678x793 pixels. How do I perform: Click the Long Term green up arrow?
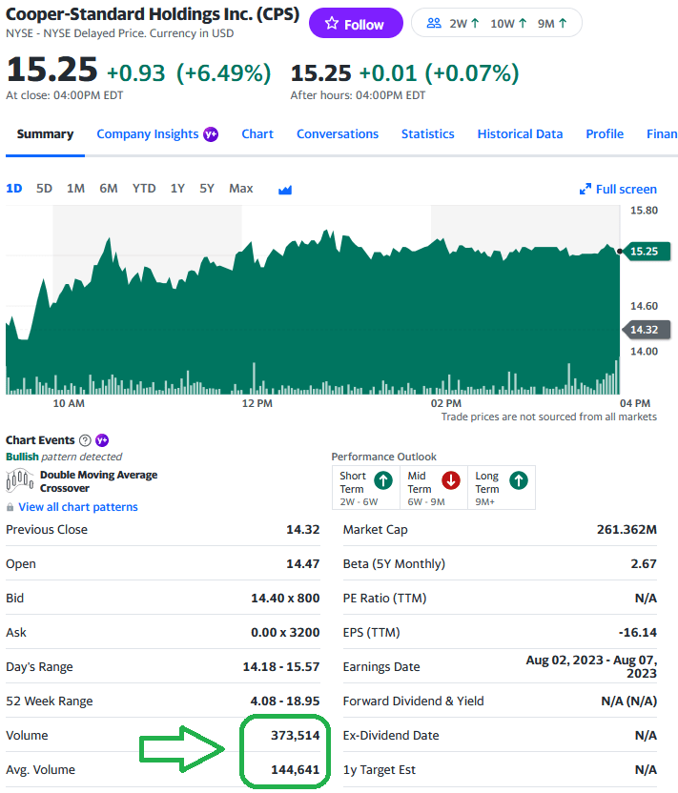(x=518, y=481)
